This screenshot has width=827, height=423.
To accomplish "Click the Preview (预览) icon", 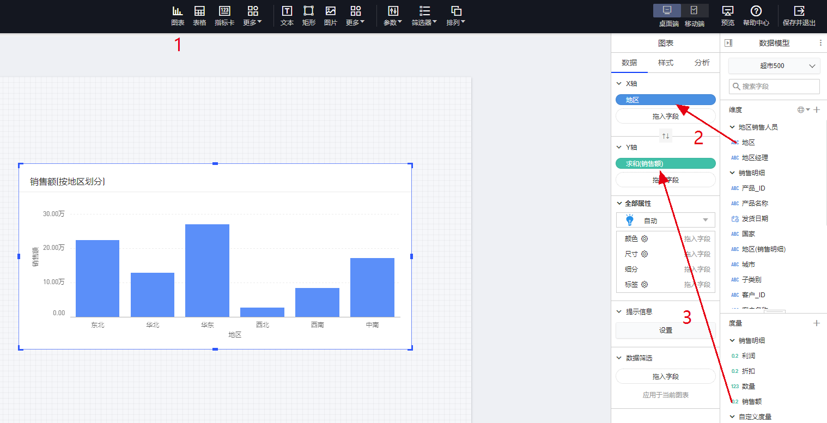I will pyautogui.click(x=727, y=16).
